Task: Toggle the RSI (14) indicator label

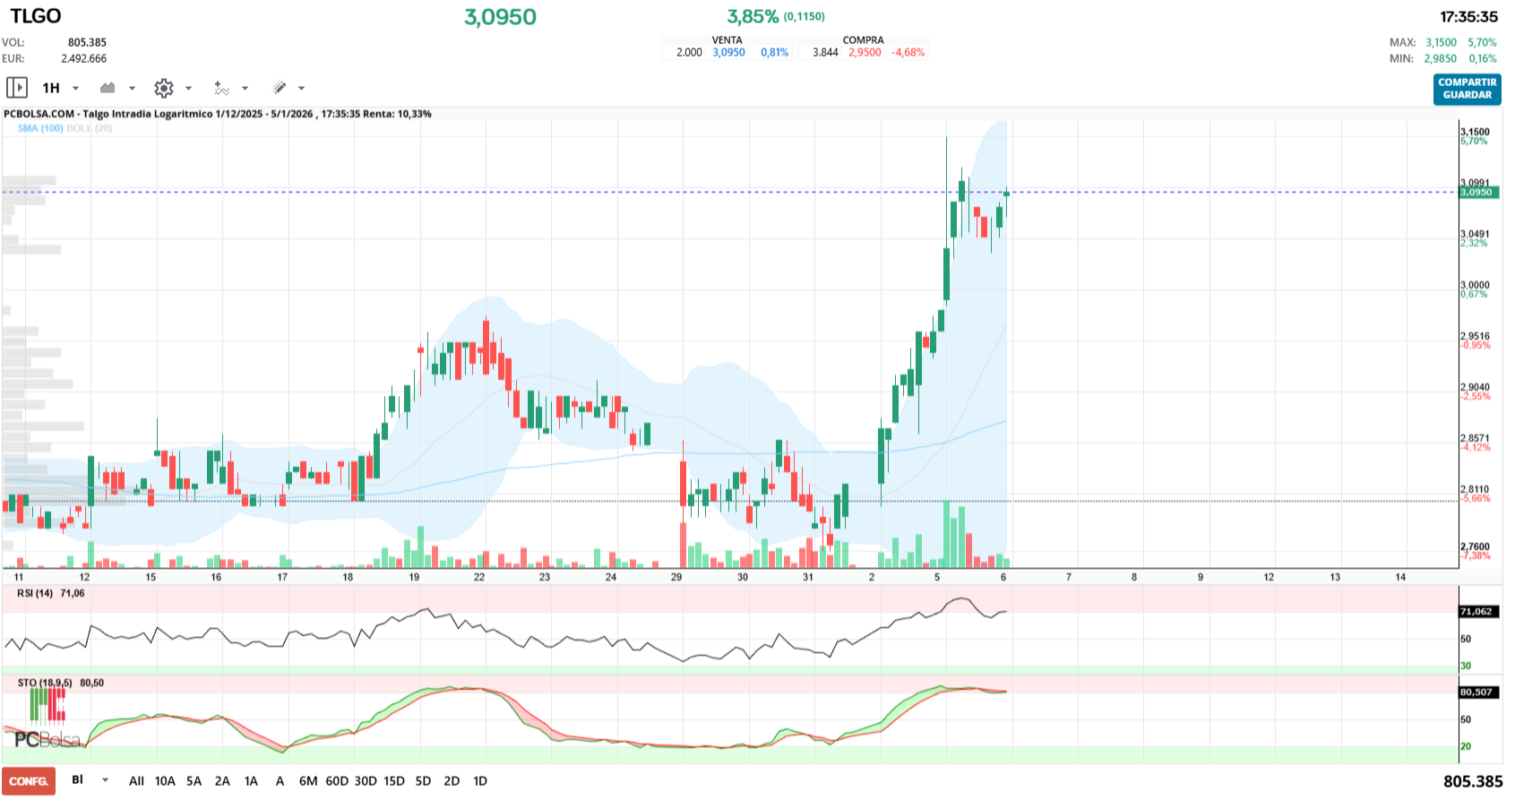Action: click(35, 593)
